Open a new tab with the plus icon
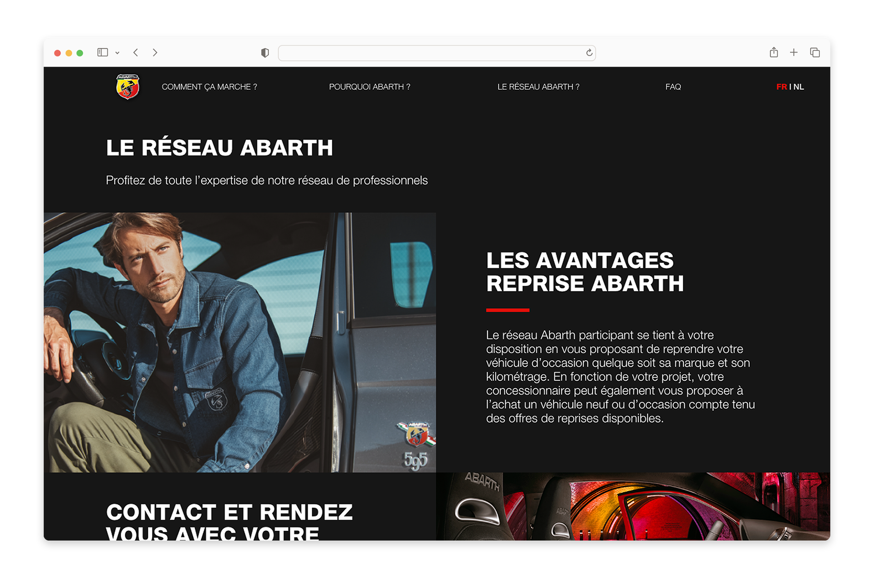 point(794,52)
